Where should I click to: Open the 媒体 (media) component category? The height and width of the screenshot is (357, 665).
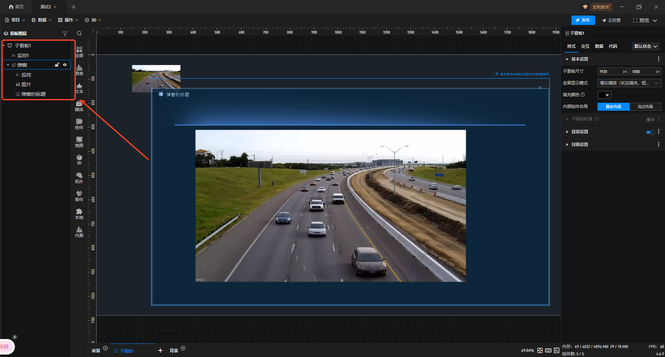[79, 106]
